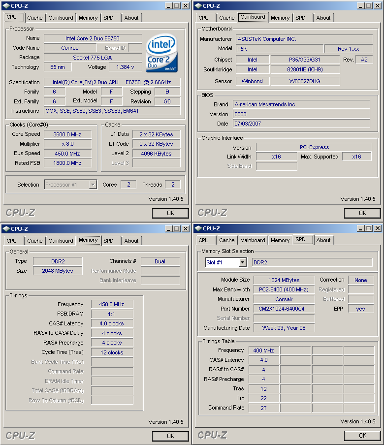Viewport: 384px width, 445px height.
Task: Click the Code Name field Conroe
Action: pyautogui.click(x=70, y=48)
